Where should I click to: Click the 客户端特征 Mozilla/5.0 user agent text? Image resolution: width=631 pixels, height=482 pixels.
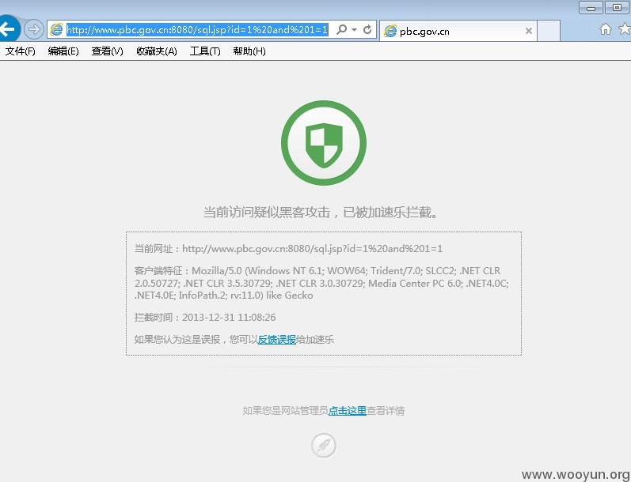321,283
